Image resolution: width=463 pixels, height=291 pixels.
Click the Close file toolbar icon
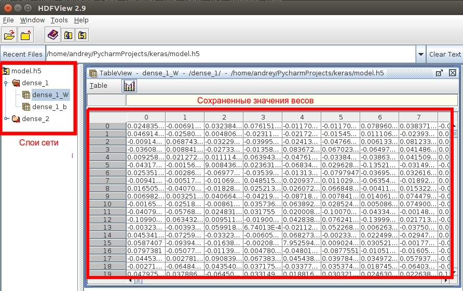pyautogui.click(x=26, y=35)
